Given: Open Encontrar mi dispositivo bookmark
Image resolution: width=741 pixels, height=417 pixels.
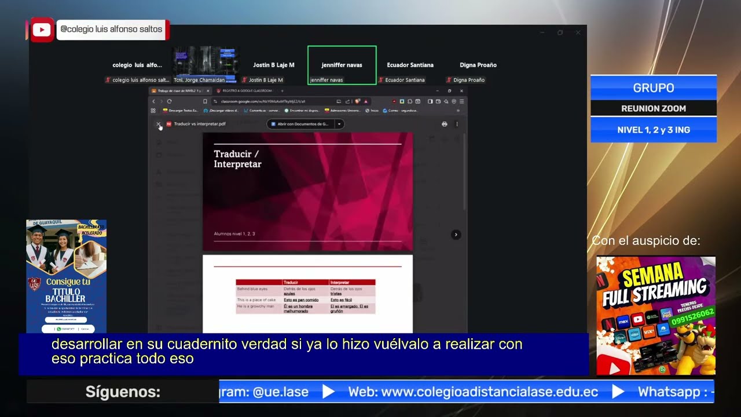Looking at the screenshot, I should click(x=303, y=111).
